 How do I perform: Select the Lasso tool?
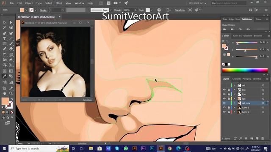pyautogui.click(x=11, y=27)
